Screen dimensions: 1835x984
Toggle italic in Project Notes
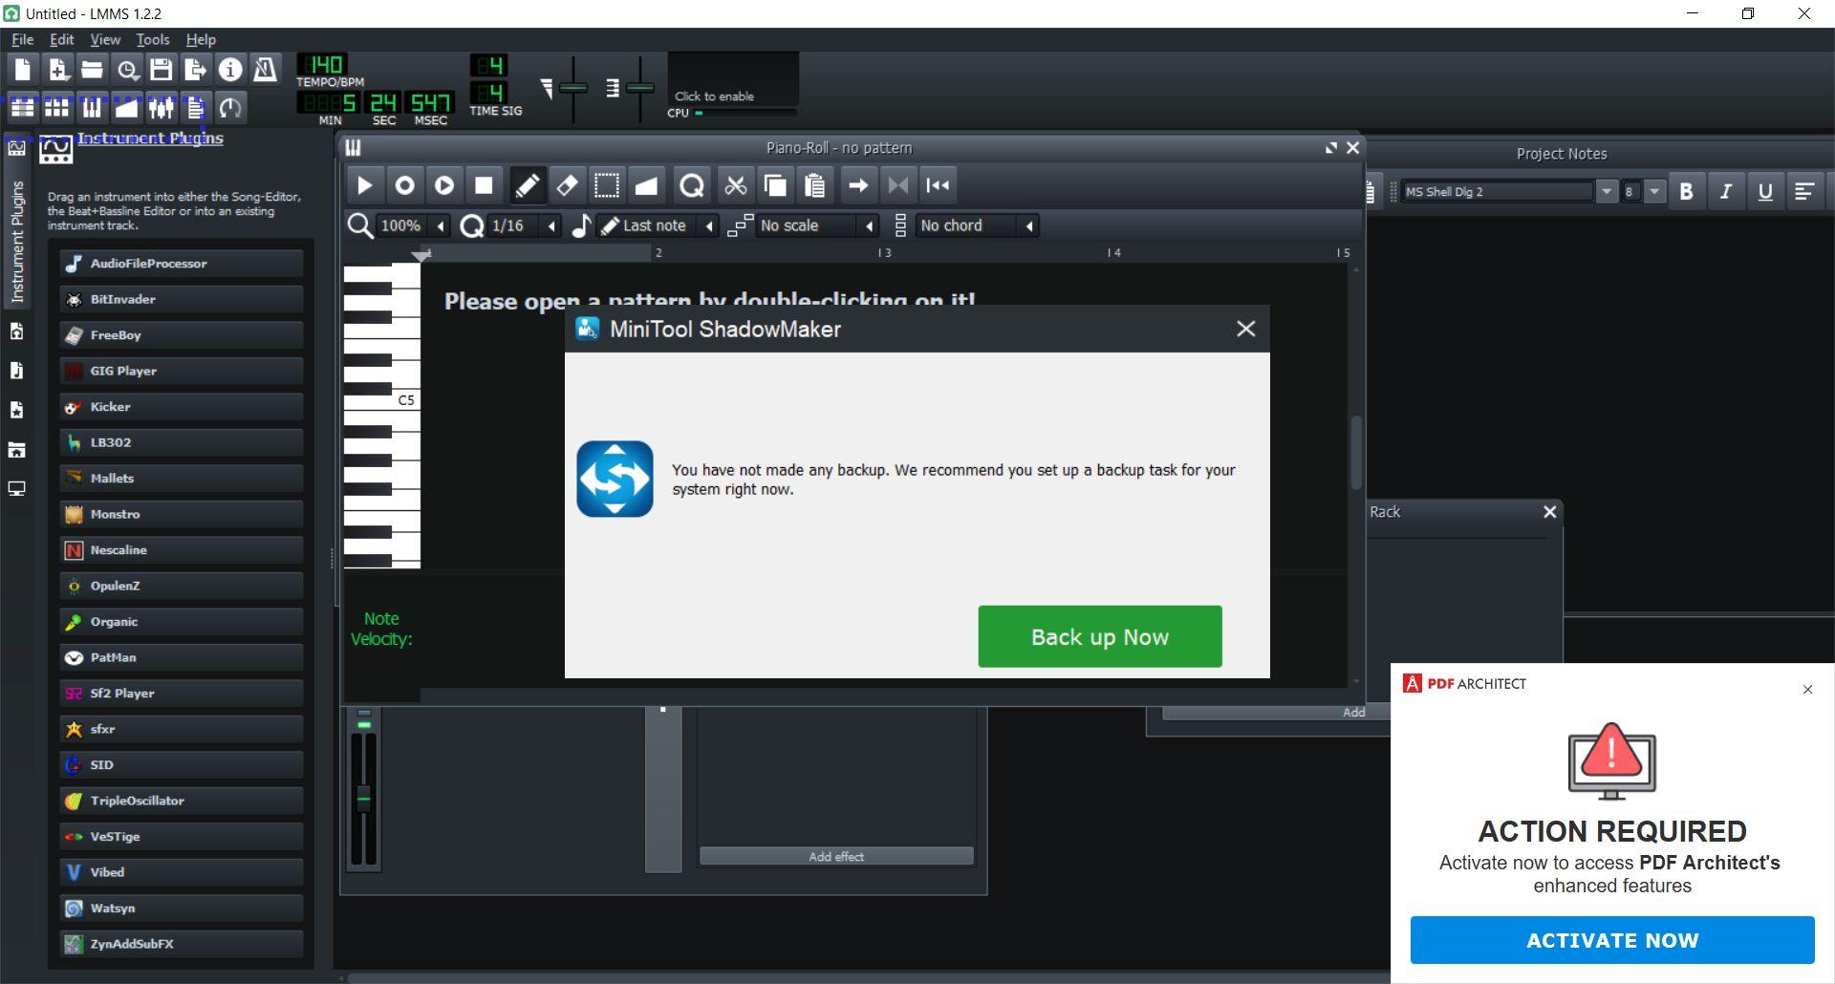[1725, 192]
